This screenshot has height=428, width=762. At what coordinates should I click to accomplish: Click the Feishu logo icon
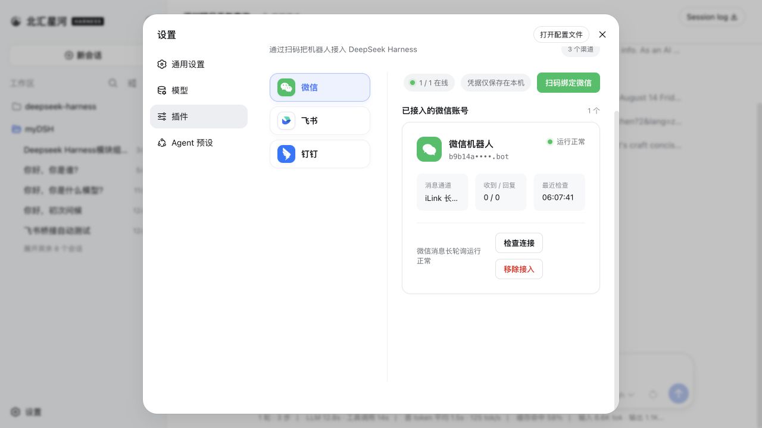click(286, 121)
